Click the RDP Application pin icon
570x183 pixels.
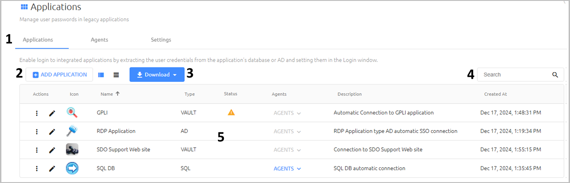tap(72, 131)
